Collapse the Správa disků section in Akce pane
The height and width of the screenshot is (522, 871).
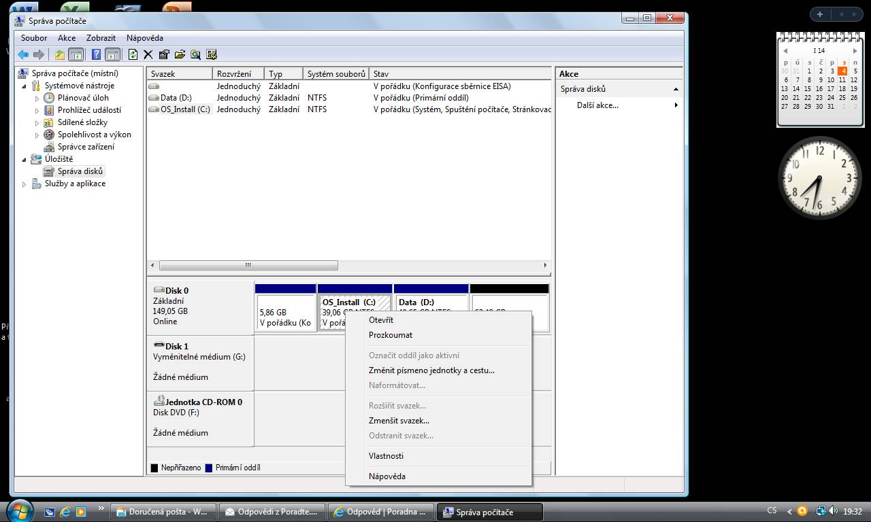click(x=676, y=89)
